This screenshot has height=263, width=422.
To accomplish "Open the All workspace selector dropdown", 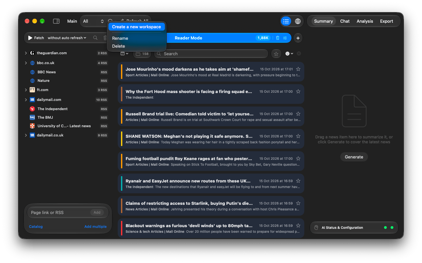I will tap(93, 21).
